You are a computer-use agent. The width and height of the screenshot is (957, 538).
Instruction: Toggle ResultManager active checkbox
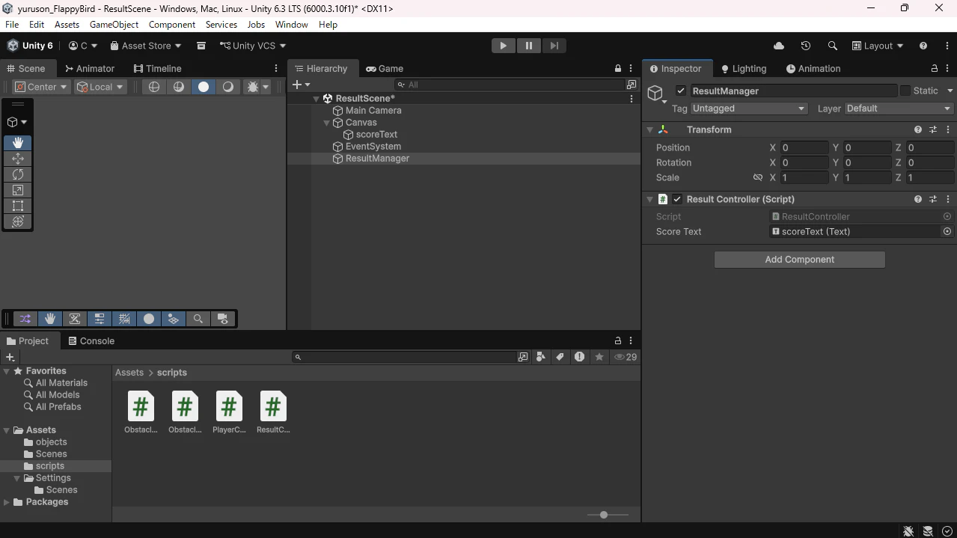(x=680, y=91)
